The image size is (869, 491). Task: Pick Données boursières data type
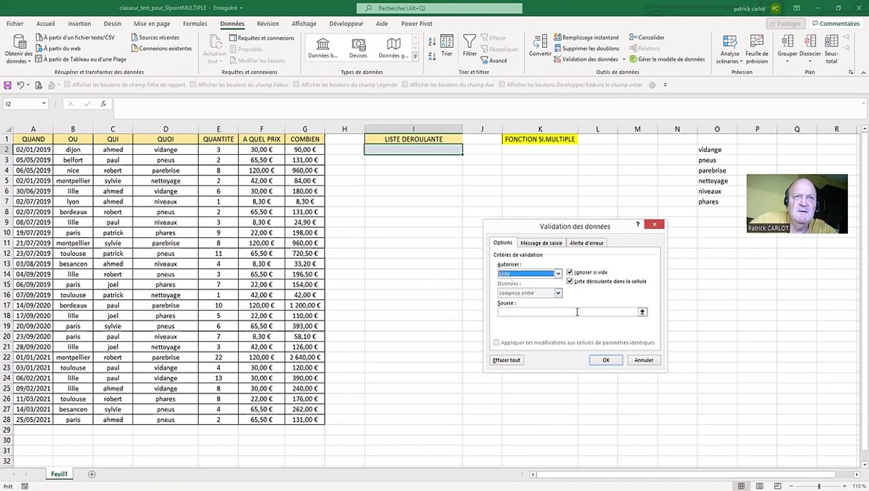323,48
